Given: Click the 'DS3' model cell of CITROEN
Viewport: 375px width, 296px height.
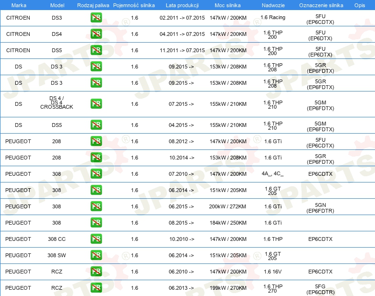Looking at the screenshot, I should tap(57, 18).
